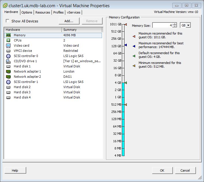Click the Add... button
The image size is (204, 182).
[69, 21]
